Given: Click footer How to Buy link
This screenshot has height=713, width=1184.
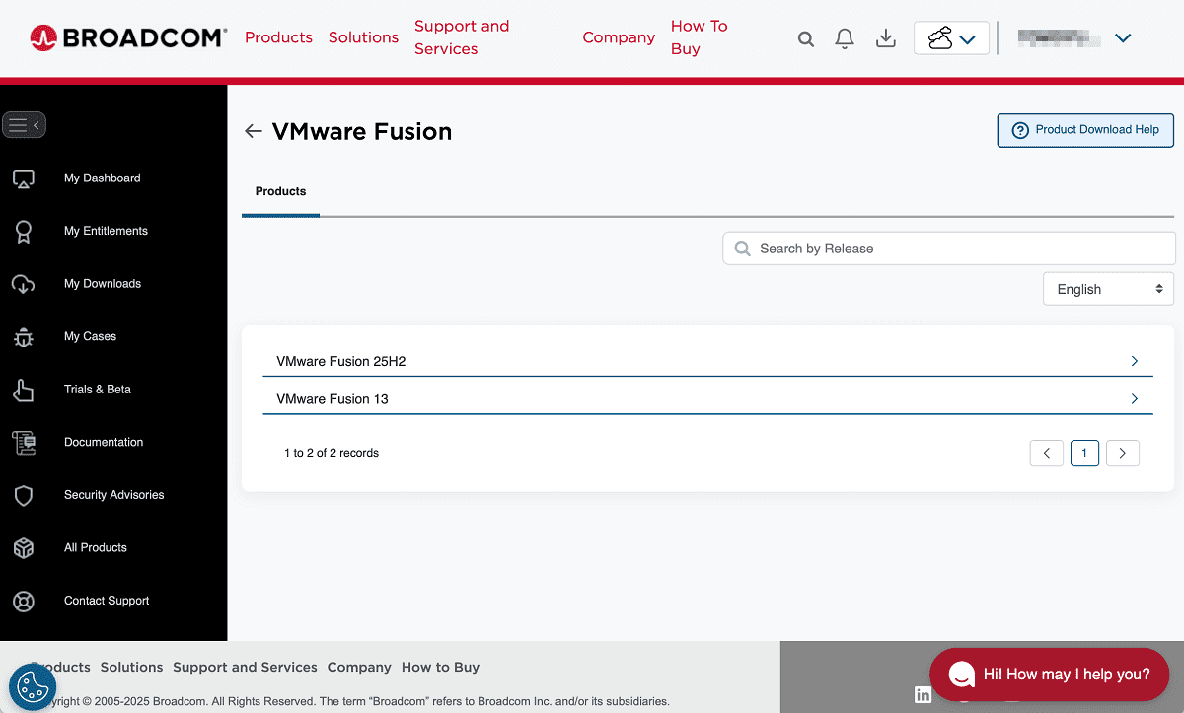Looking at the screenshot, I should click(x=440, y=667).
